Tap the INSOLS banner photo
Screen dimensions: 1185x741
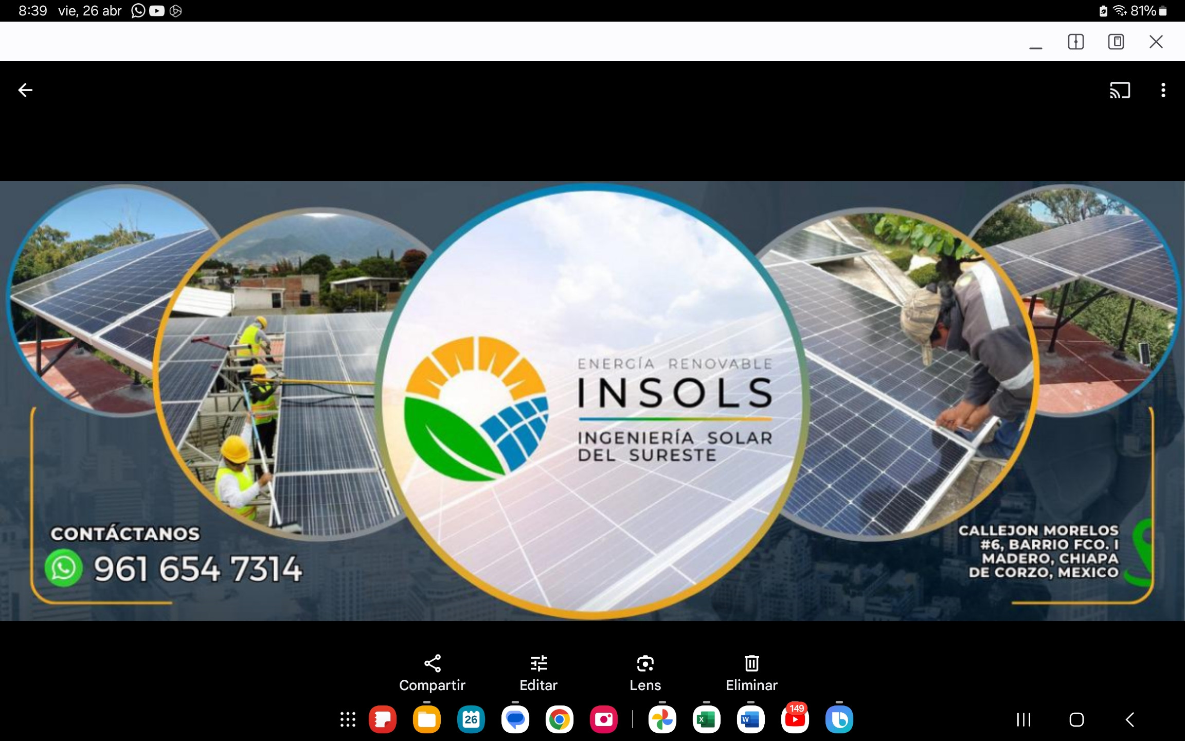click(591, 401)
